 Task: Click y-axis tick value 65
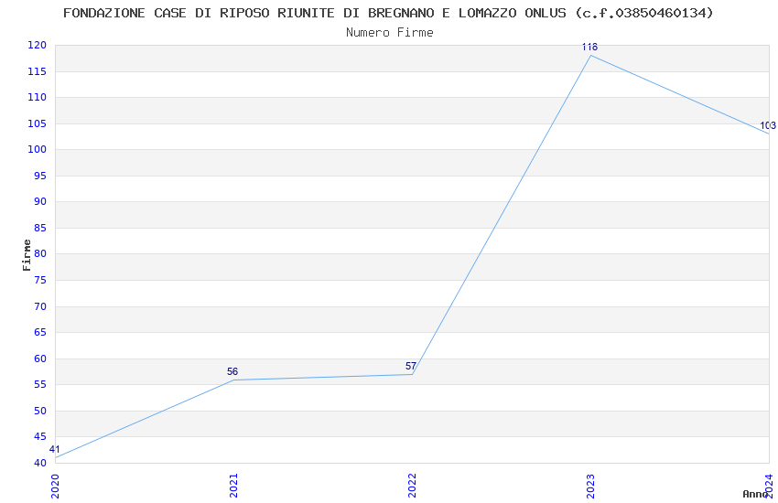pos(40,332)
